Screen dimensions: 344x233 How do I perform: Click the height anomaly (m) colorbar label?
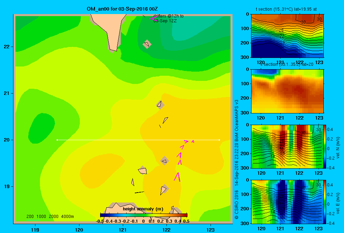coord(143,209)
